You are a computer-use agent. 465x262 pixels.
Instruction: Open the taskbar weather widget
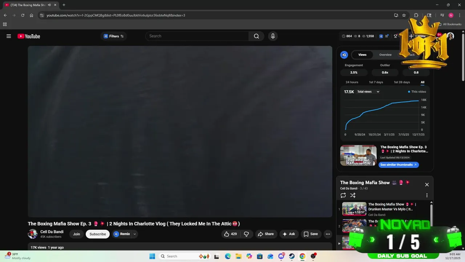point(18,256)
